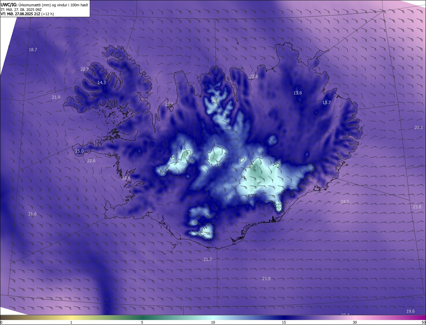426x325 pixels.
Task: Click the 10 tick on the colour scale
Action: pyautogui.click(x=213, y=322)
